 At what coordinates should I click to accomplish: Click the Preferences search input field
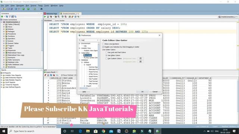(89, 40)
